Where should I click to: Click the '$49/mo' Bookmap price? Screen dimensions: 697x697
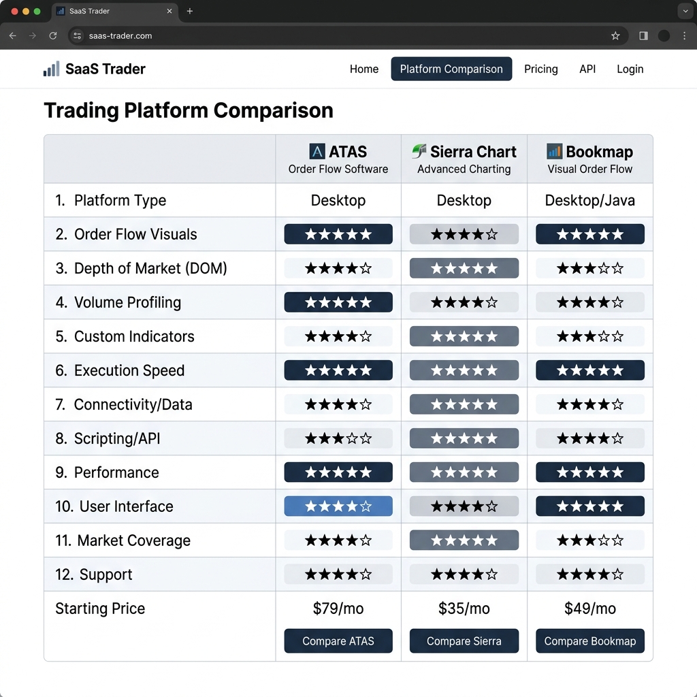click(x=590, y=608)
